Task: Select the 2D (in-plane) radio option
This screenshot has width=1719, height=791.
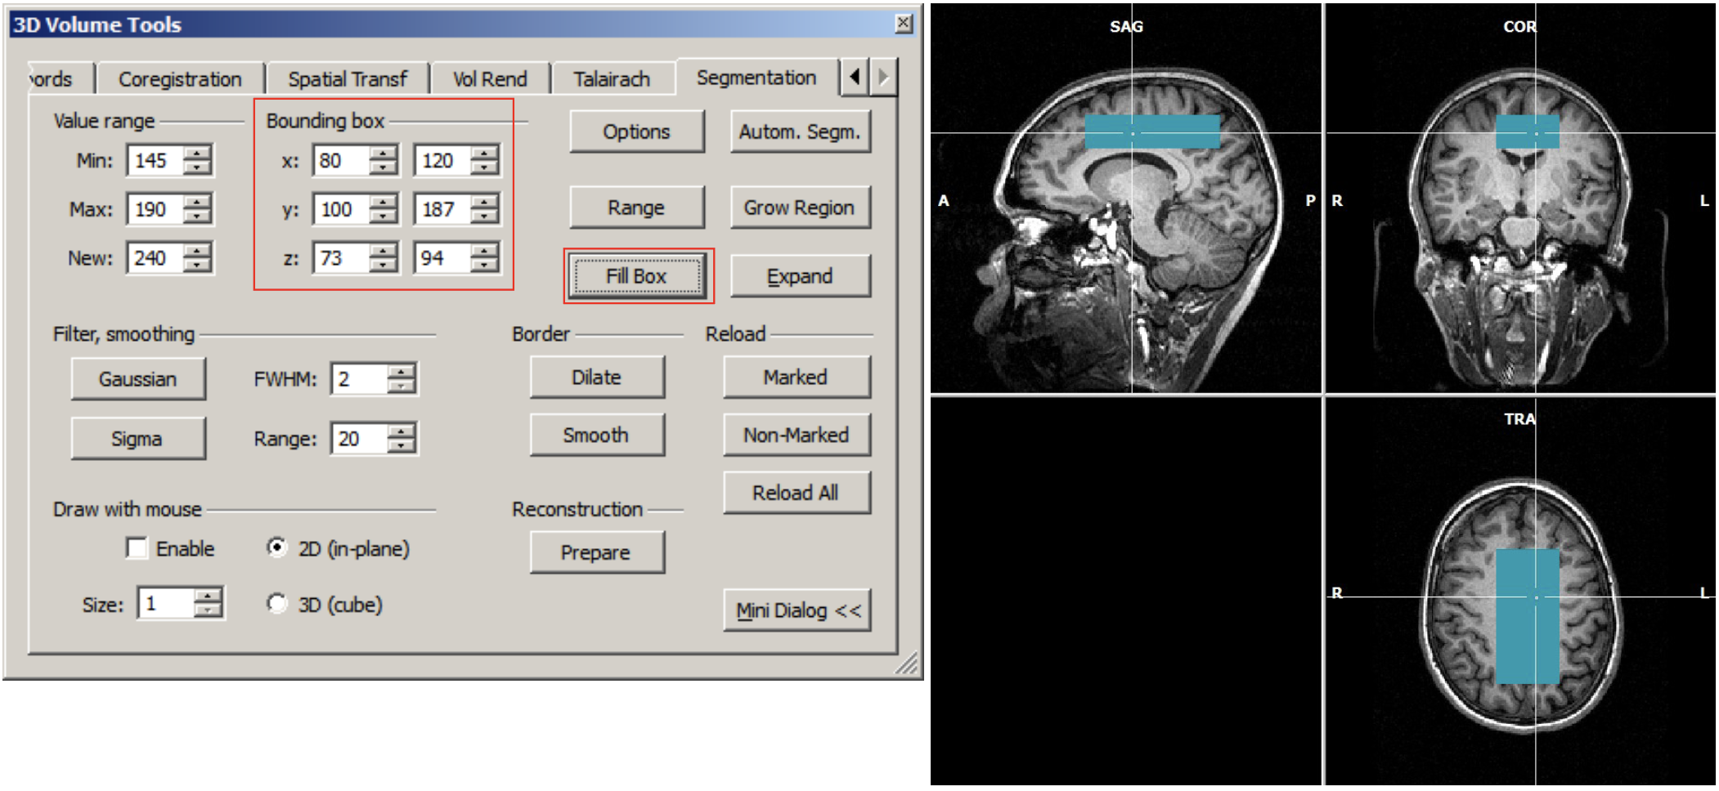Action: tap(277, 547)
